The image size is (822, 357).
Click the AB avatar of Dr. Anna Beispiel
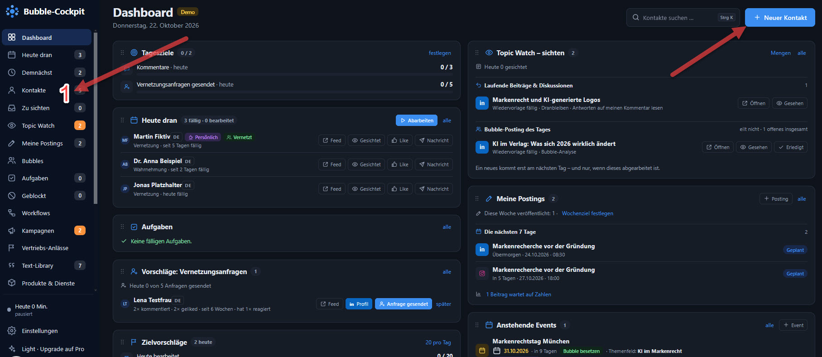[125, 164]
